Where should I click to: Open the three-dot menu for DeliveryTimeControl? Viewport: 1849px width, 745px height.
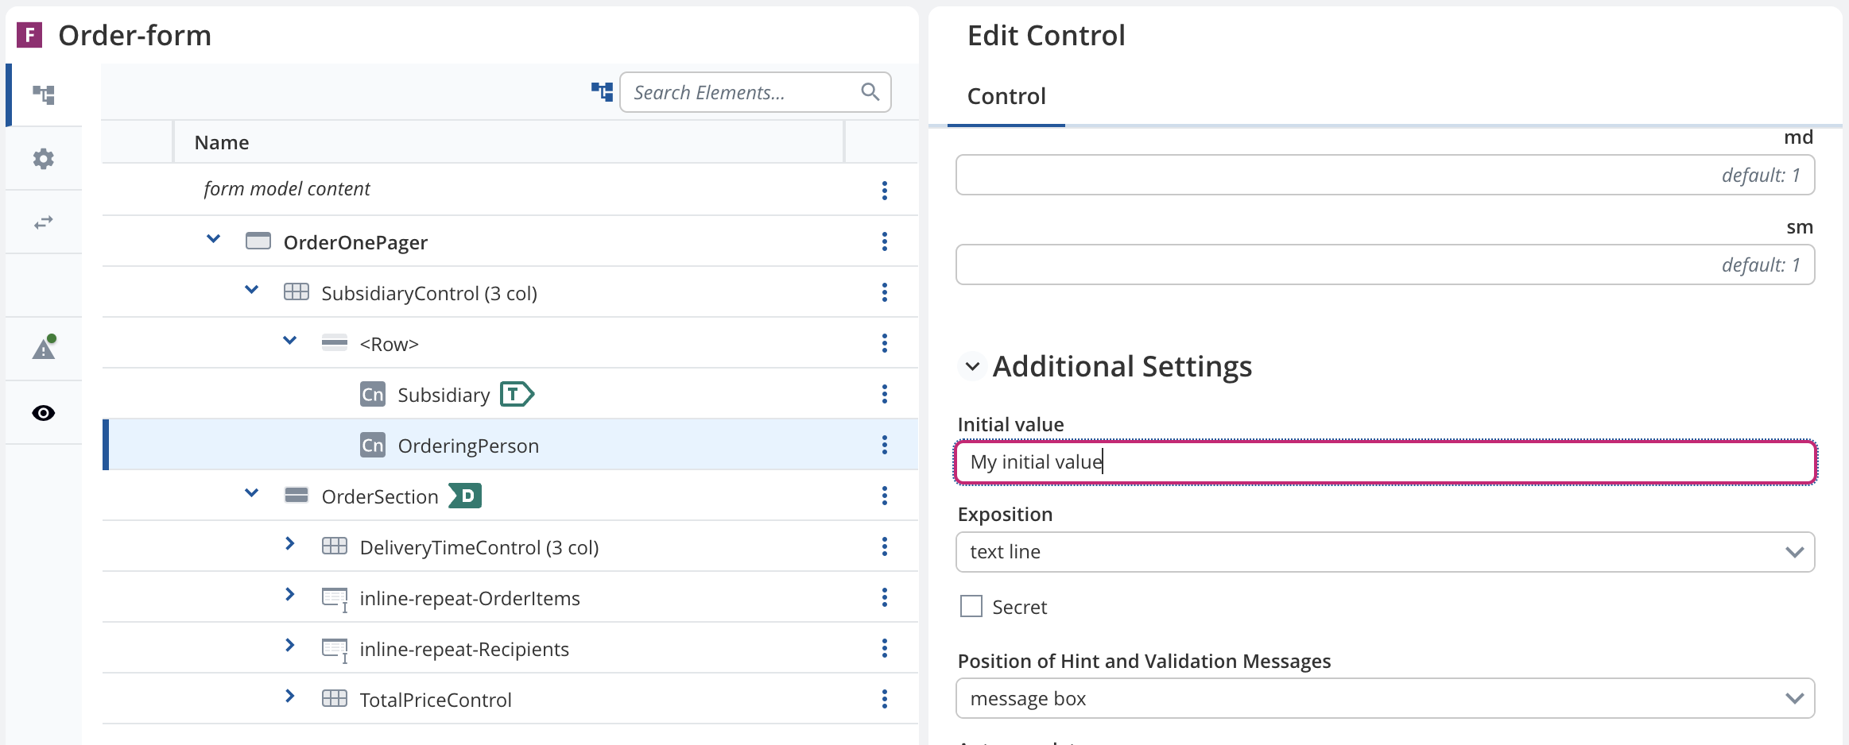[885, 546]
